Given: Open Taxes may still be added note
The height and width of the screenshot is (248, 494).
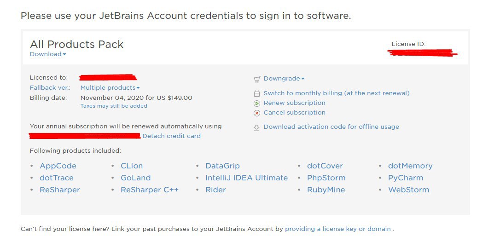Looking at the screenshot, I should click(114, 106).
